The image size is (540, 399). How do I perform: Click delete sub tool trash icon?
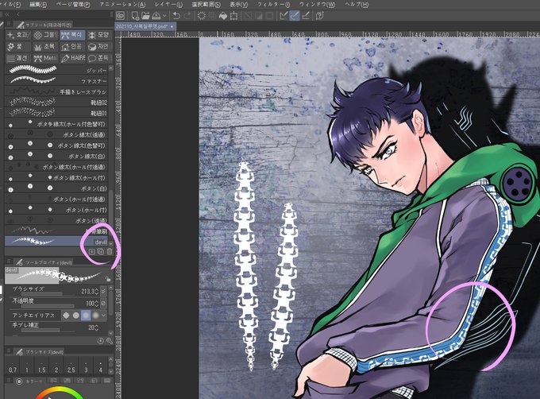[110, 252]
